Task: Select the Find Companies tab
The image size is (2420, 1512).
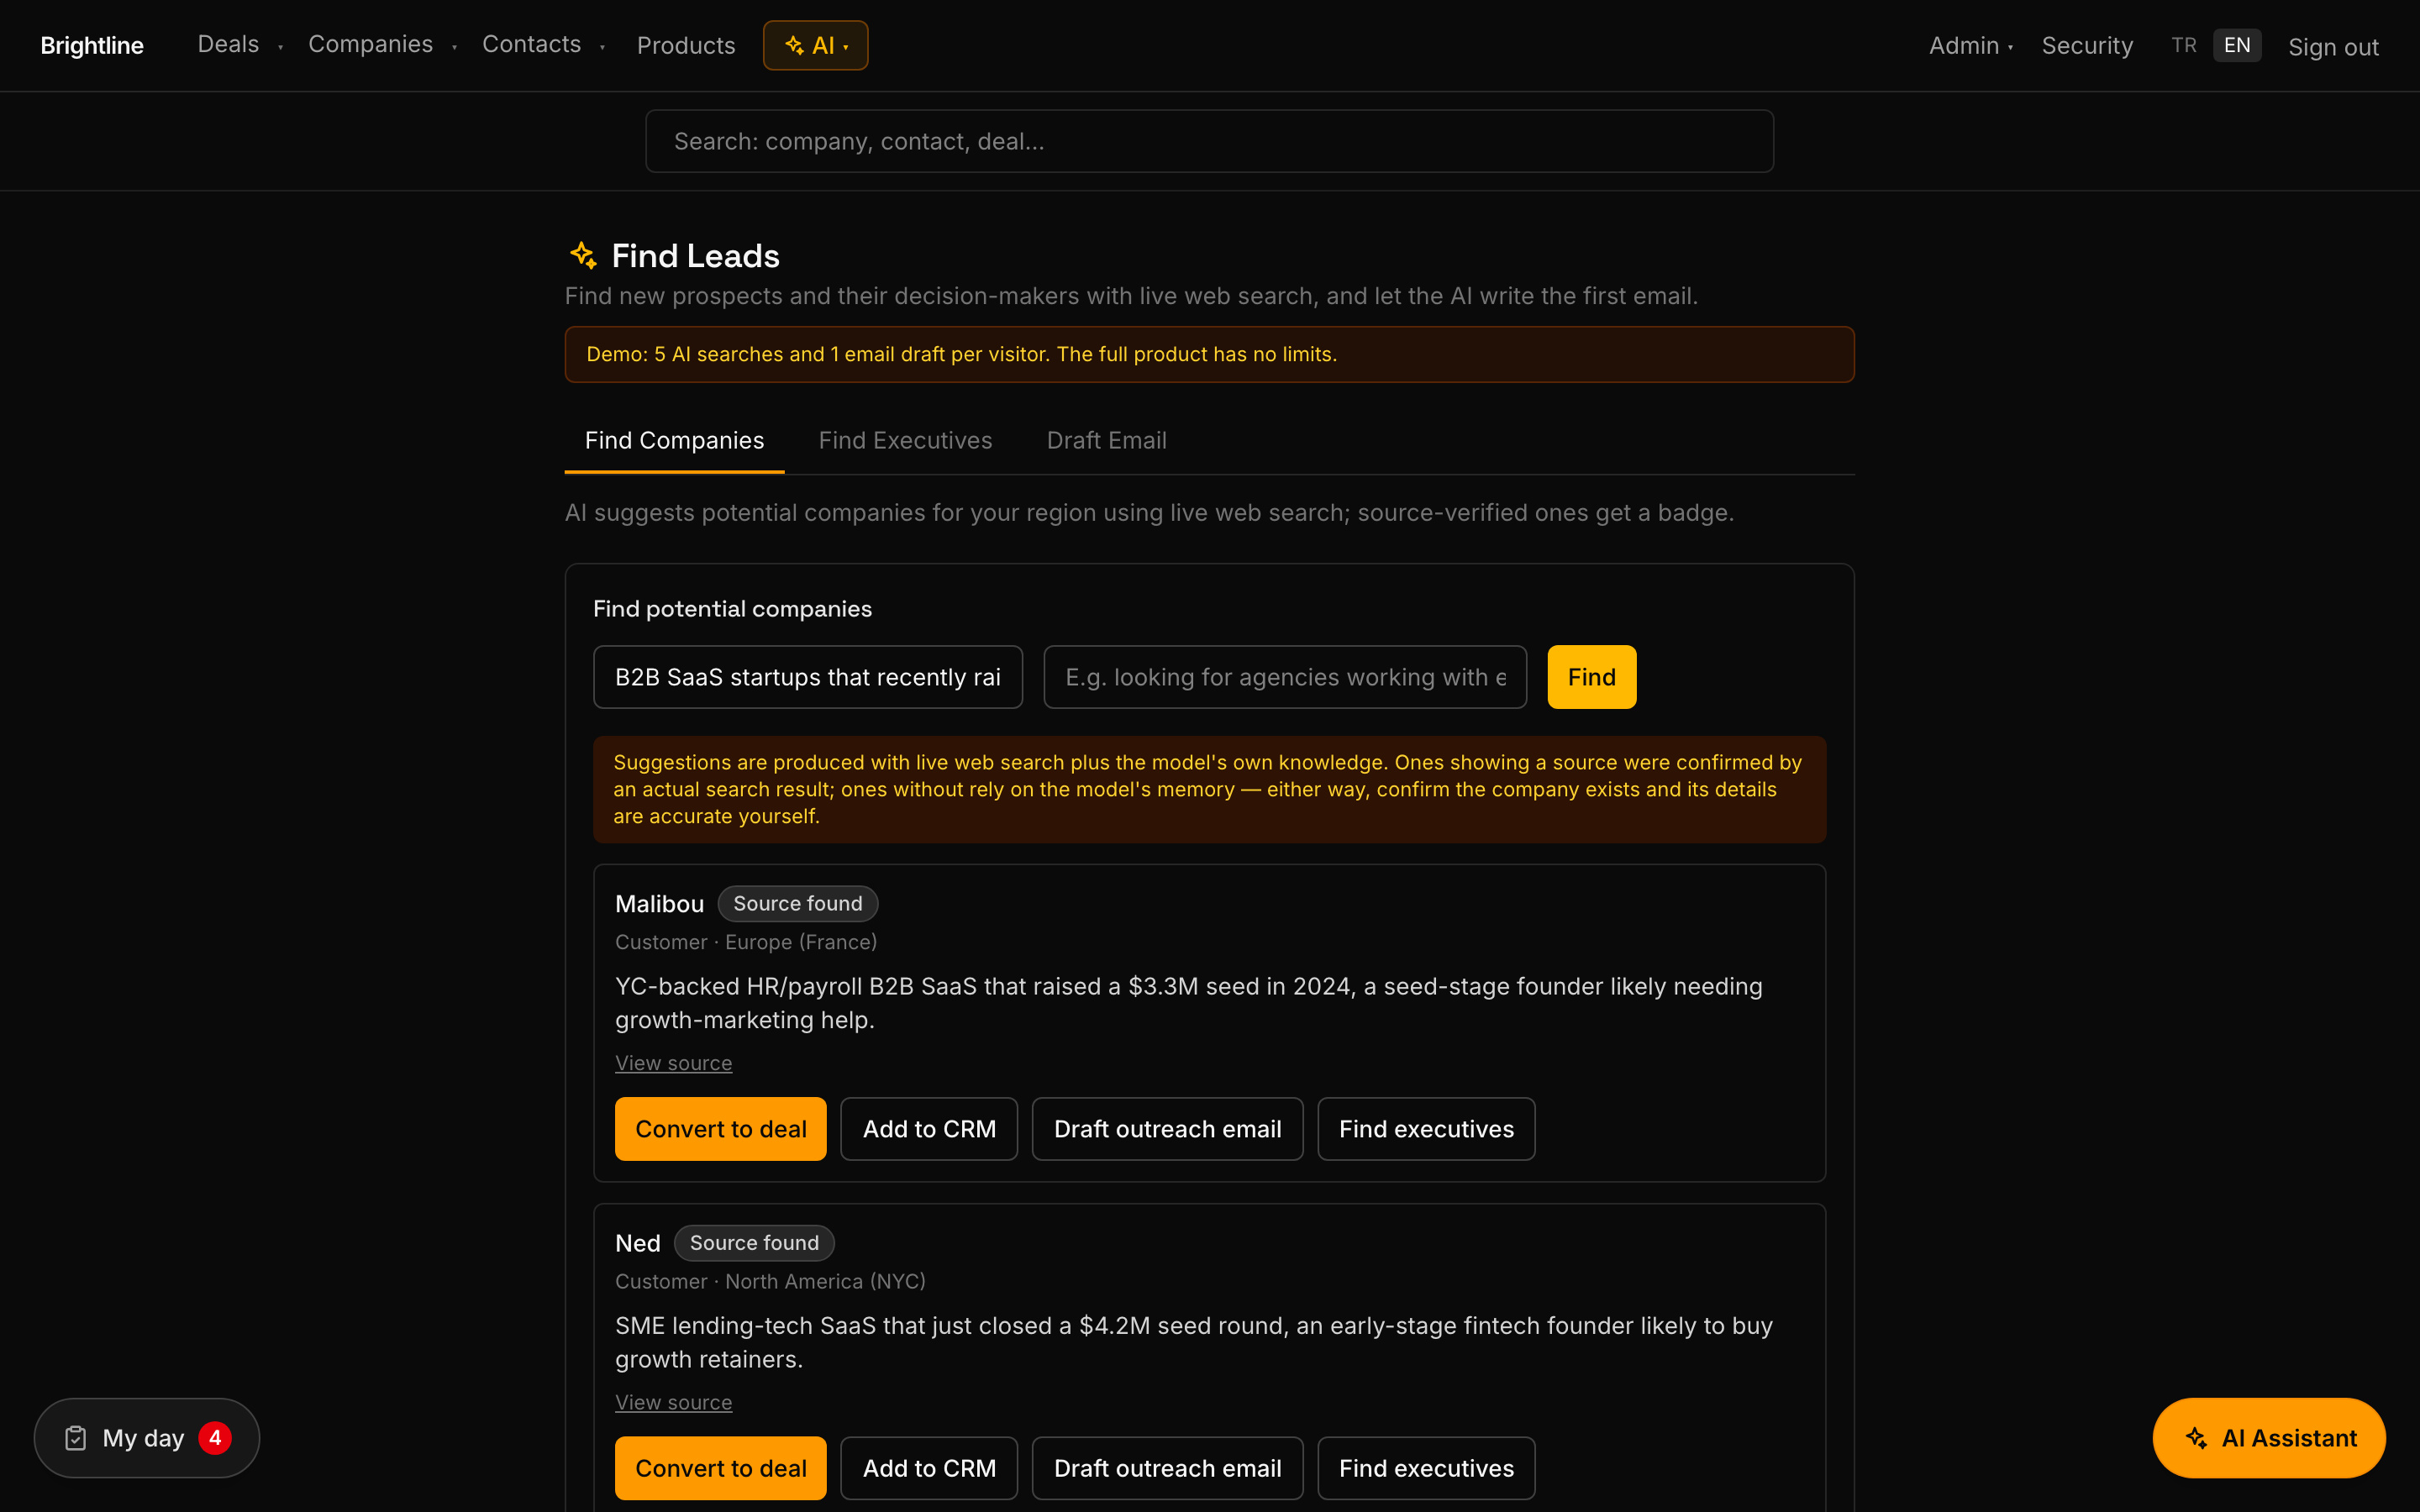Action: [674, 440]
